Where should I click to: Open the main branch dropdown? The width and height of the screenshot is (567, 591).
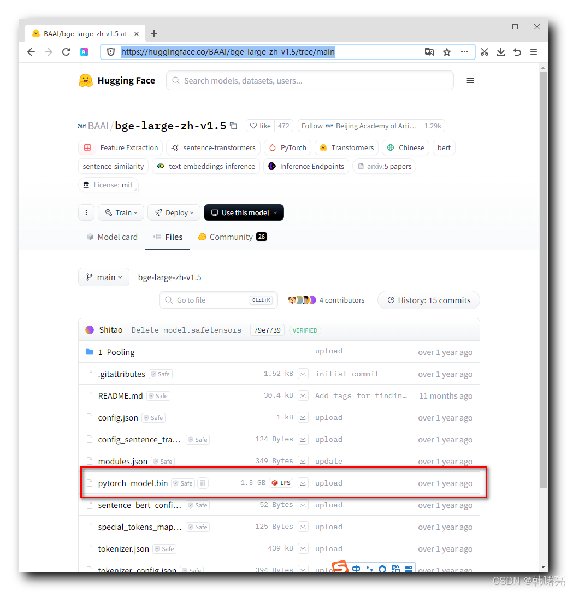point(104,277)
